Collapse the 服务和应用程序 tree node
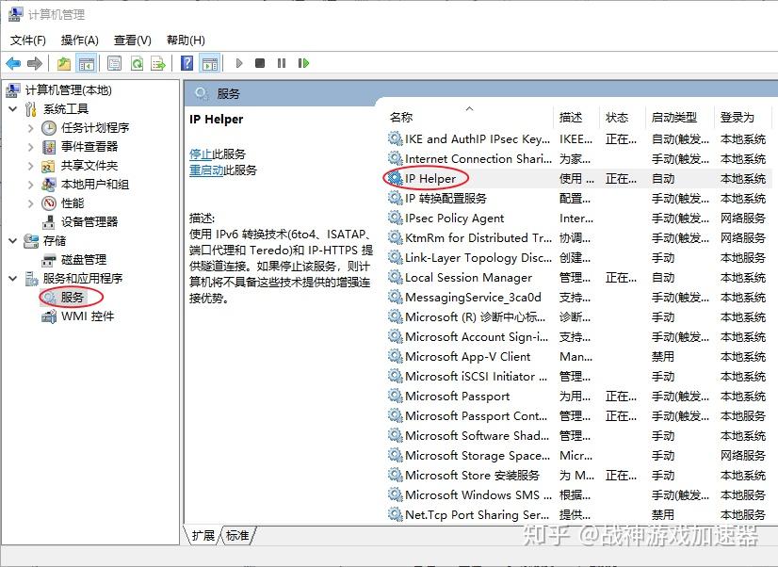The height and width of the screenshot is (567, 778). (x=13, y=279)
